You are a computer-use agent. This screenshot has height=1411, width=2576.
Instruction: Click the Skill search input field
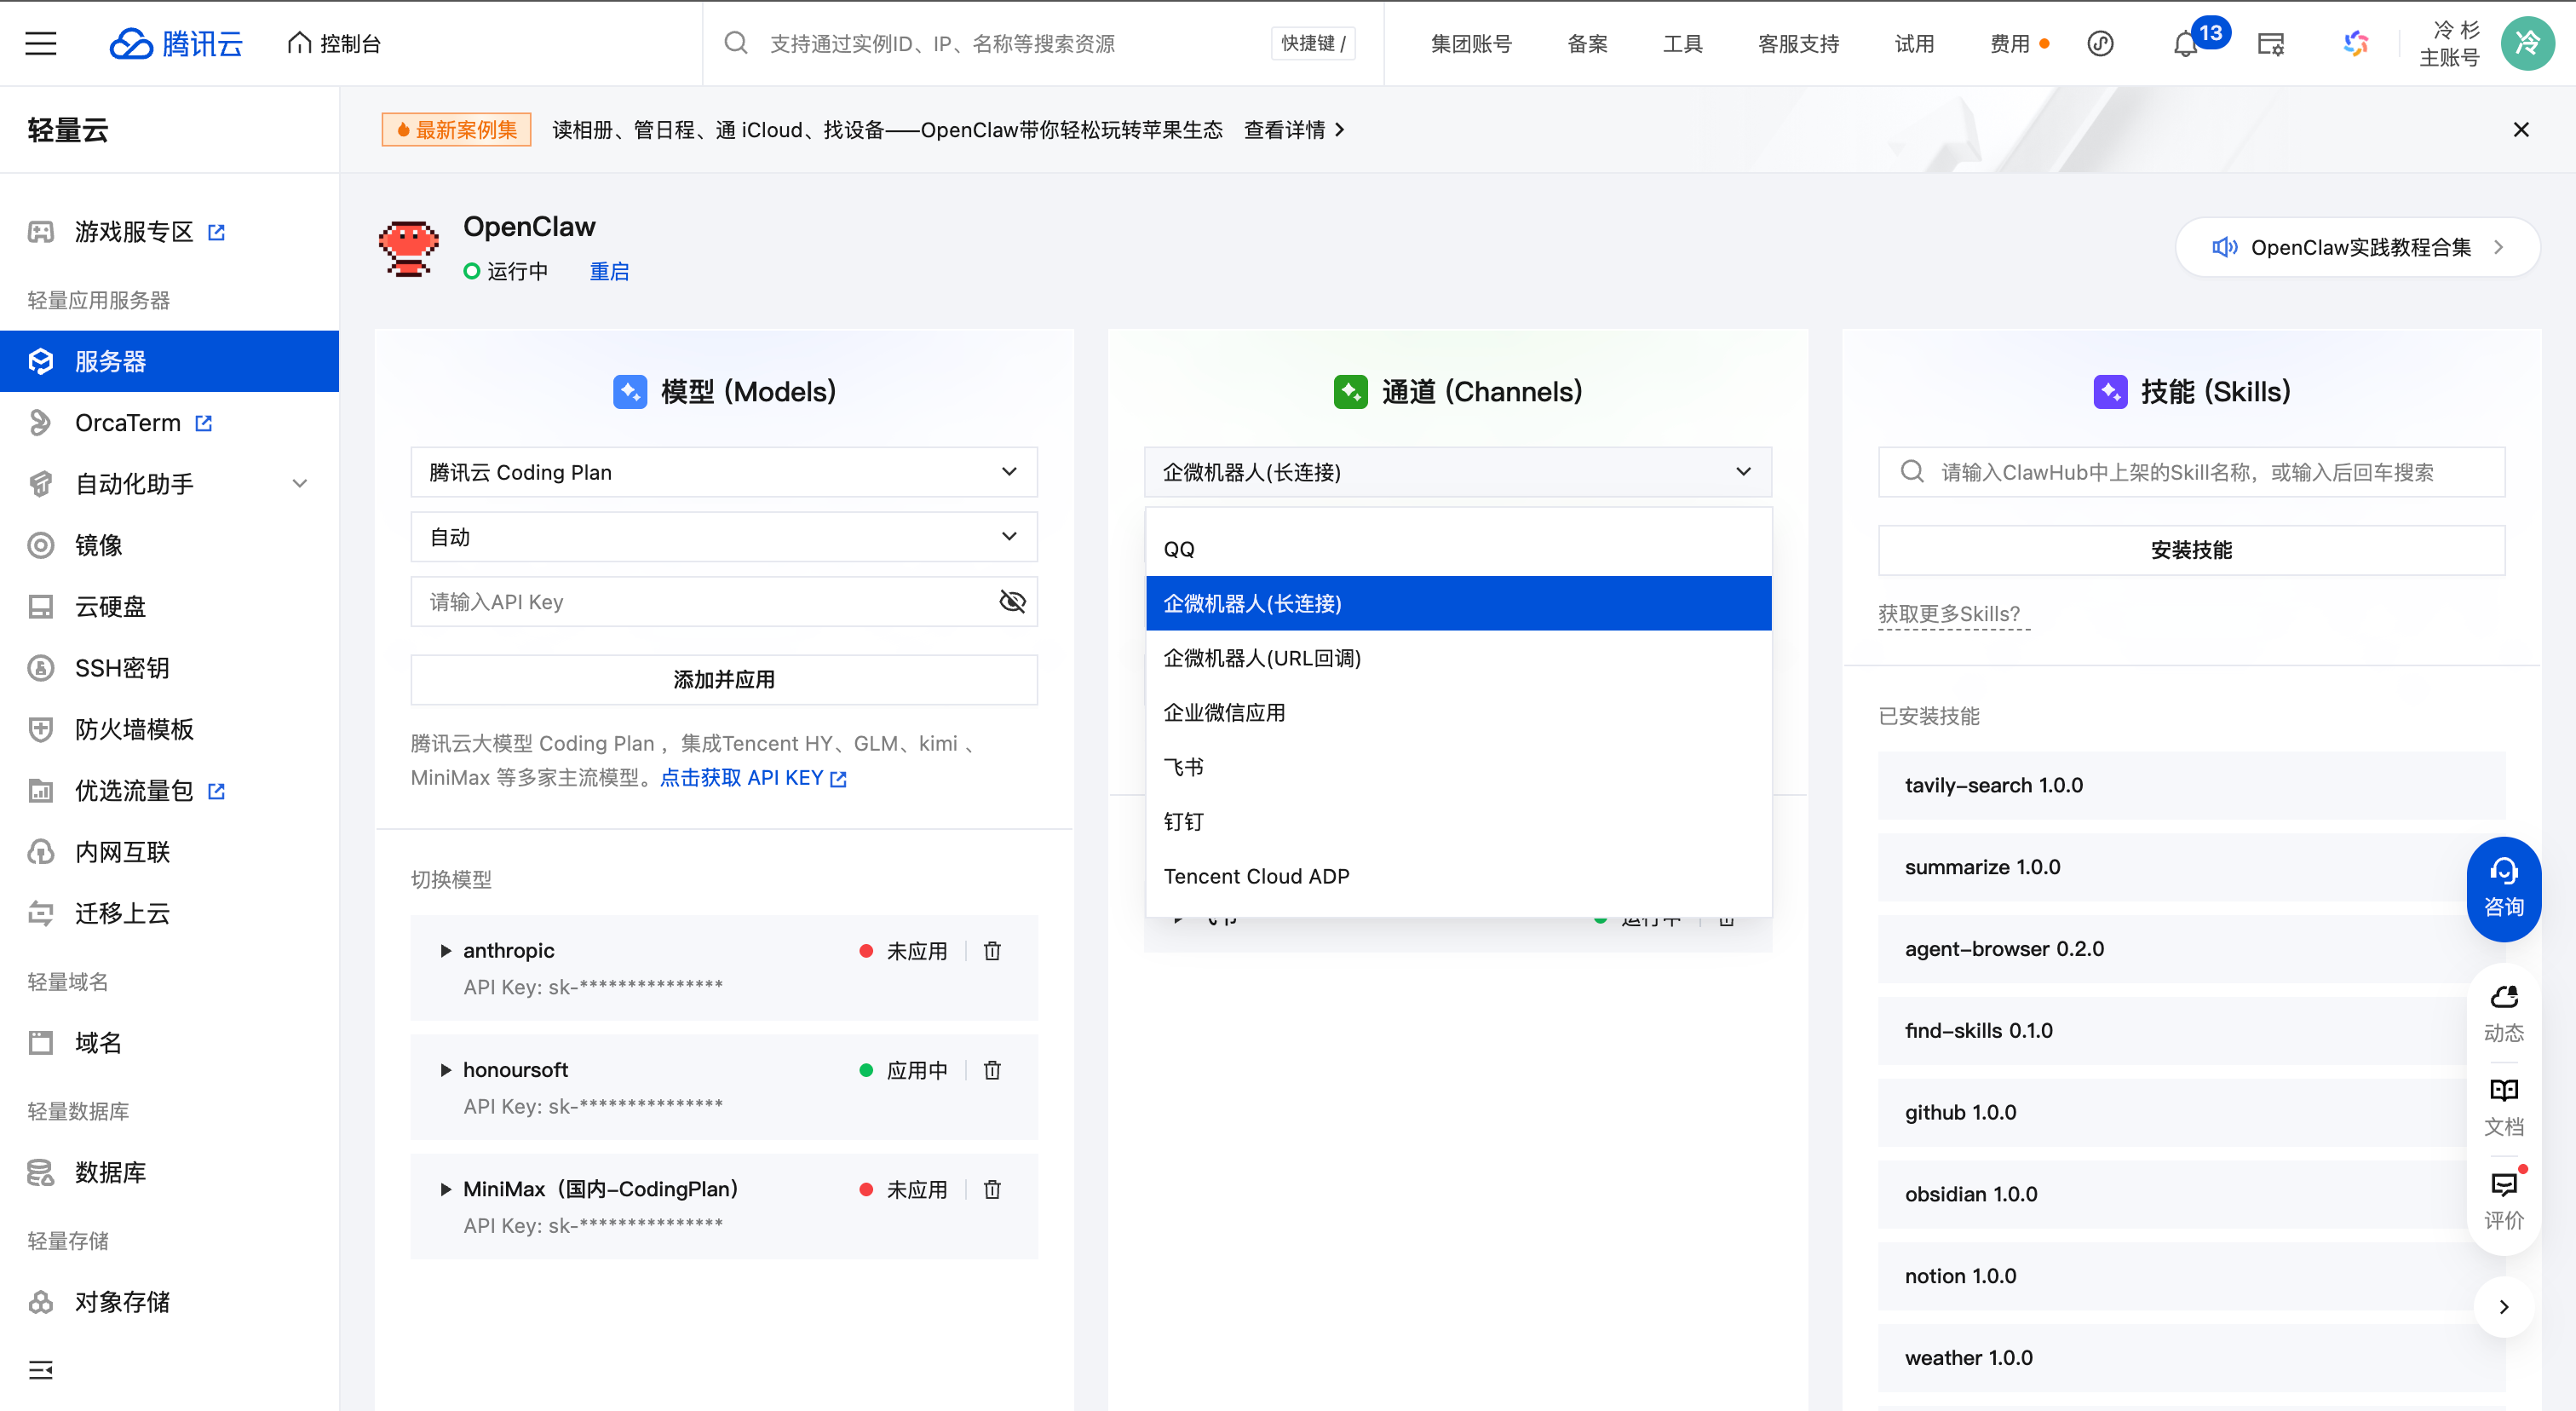coord(2190,471)
